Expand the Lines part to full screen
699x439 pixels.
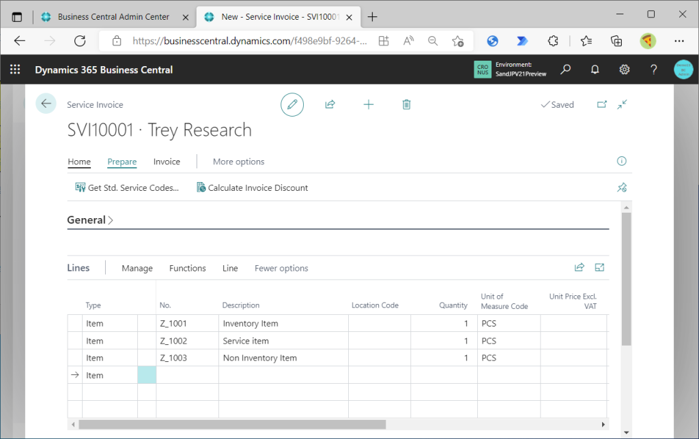coord(599,268)
